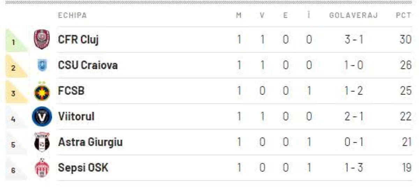Image resolution: width=419 pixels, height=191 pixels.
Task: Open the CFR Cluj team link
Action: coord(78,40)
